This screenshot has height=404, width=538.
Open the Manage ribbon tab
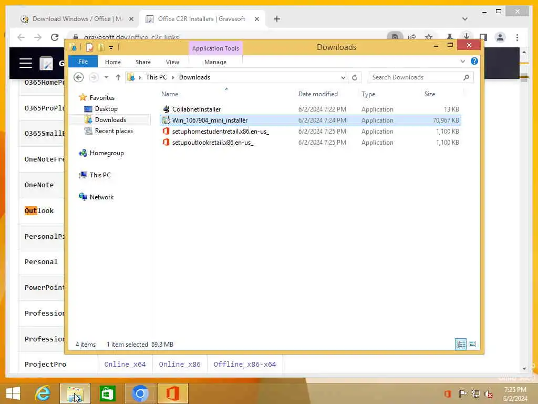tap(215, 62)
